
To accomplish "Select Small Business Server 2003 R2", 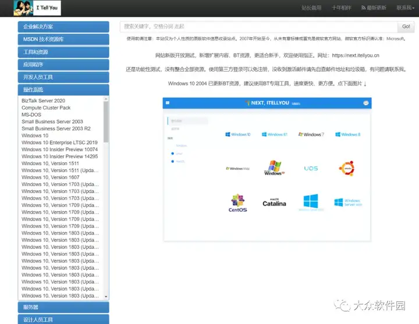I will point(56,129).
